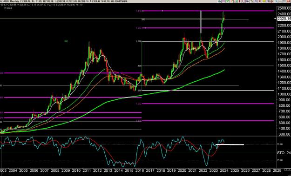Click the 300.00 price axis label
Viewport: 291px width, 176px height.
click(284, 134)
